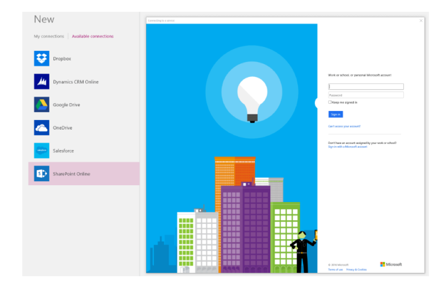Screen dimensions: 443x283
Task: Select the Dropbox connection label
Action: [62, 59]
